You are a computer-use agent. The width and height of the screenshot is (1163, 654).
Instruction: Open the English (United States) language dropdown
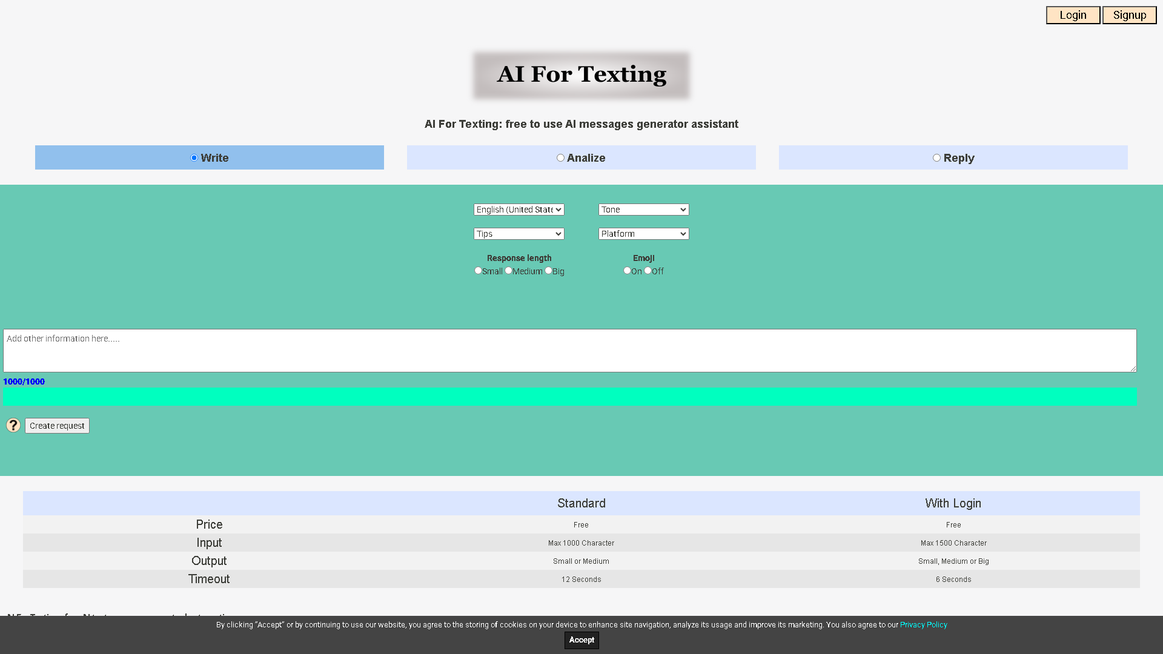coord(519,210)
